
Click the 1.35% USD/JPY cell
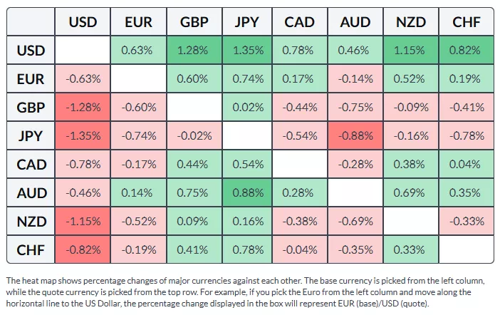point(247,51)
